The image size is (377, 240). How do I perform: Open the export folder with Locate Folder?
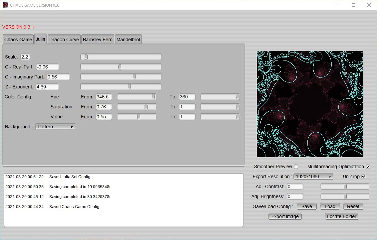coord(341,216)
